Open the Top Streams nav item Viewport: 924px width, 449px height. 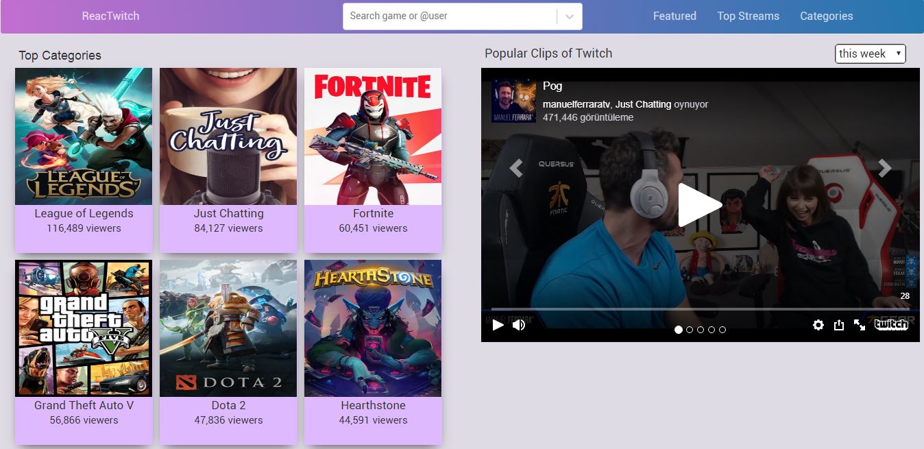tap(748, 16)
